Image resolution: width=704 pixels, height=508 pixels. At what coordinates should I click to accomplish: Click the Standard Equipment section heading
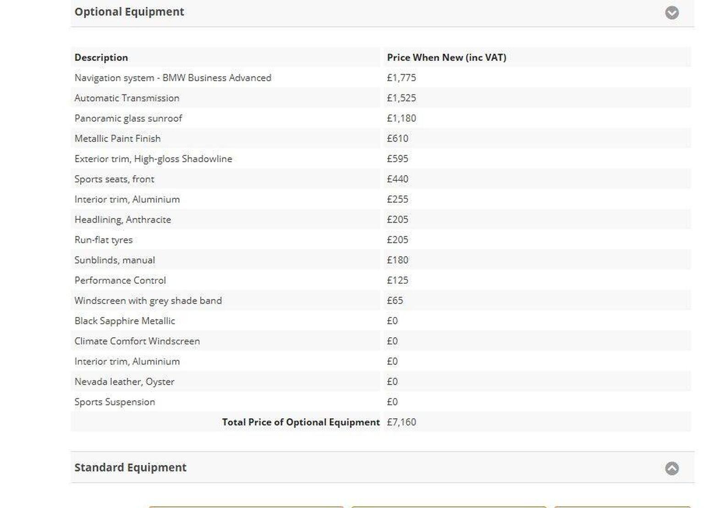coord(130,468)
